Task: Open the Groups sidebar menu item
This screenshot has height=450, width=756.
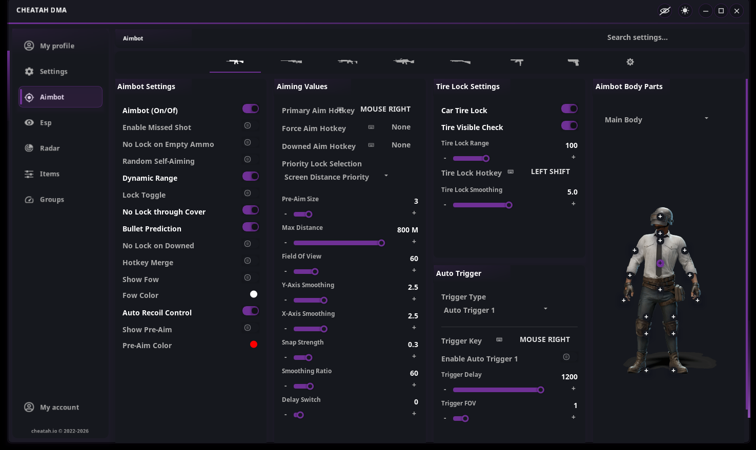Action: [52, 199]
